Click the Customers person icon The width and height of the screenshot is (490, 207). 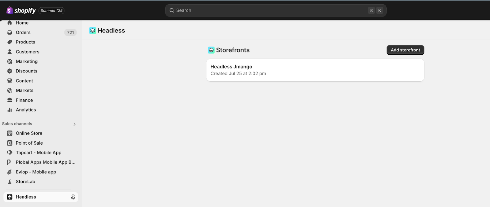tap(10, 52)
